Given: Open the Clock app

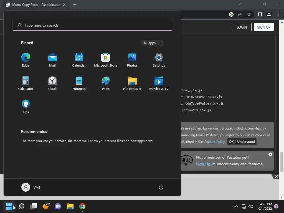Looking at the screenshot, I should tap(52, 83).
